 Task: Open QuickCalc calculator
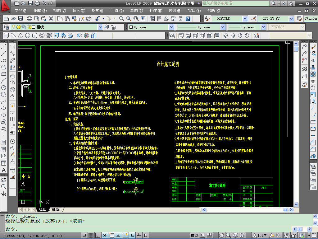point(181,19)
